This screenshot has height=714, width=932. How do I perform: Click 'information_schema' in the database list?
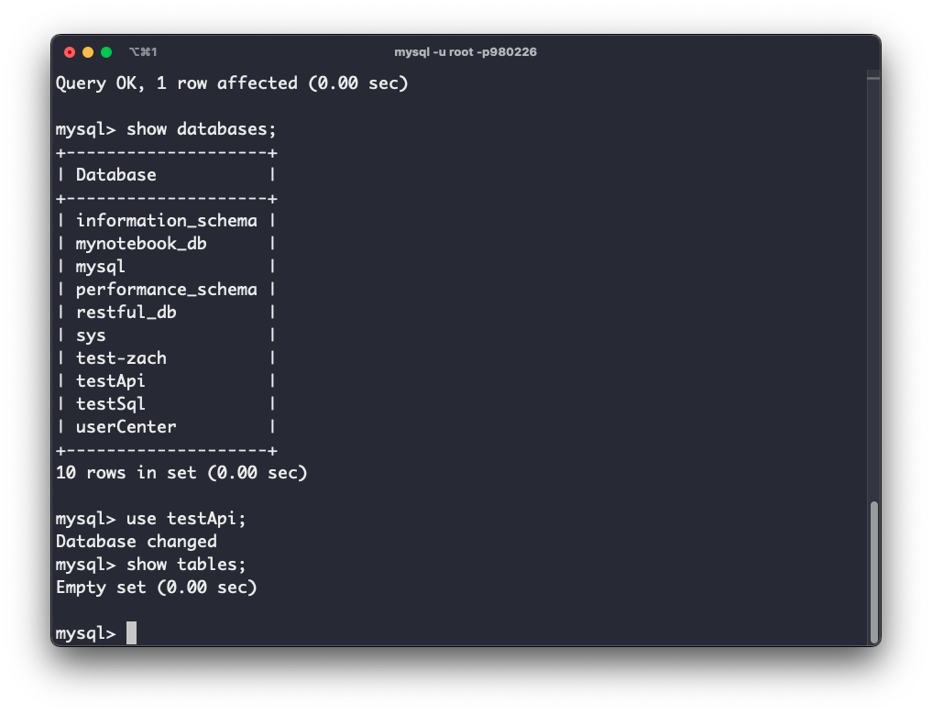(166, 221)
